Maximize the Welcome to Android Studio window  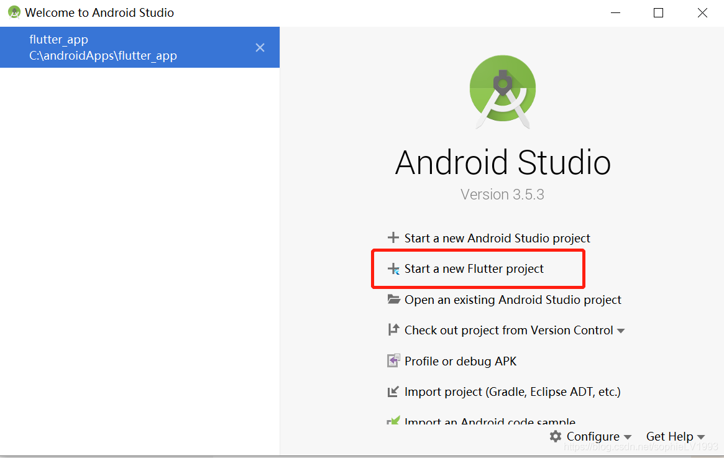[x=658, y=13]
